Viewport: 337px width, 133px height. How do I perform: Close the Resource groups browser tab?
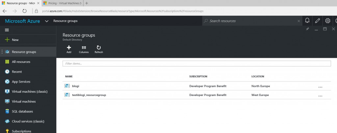[x=38, y=3]
